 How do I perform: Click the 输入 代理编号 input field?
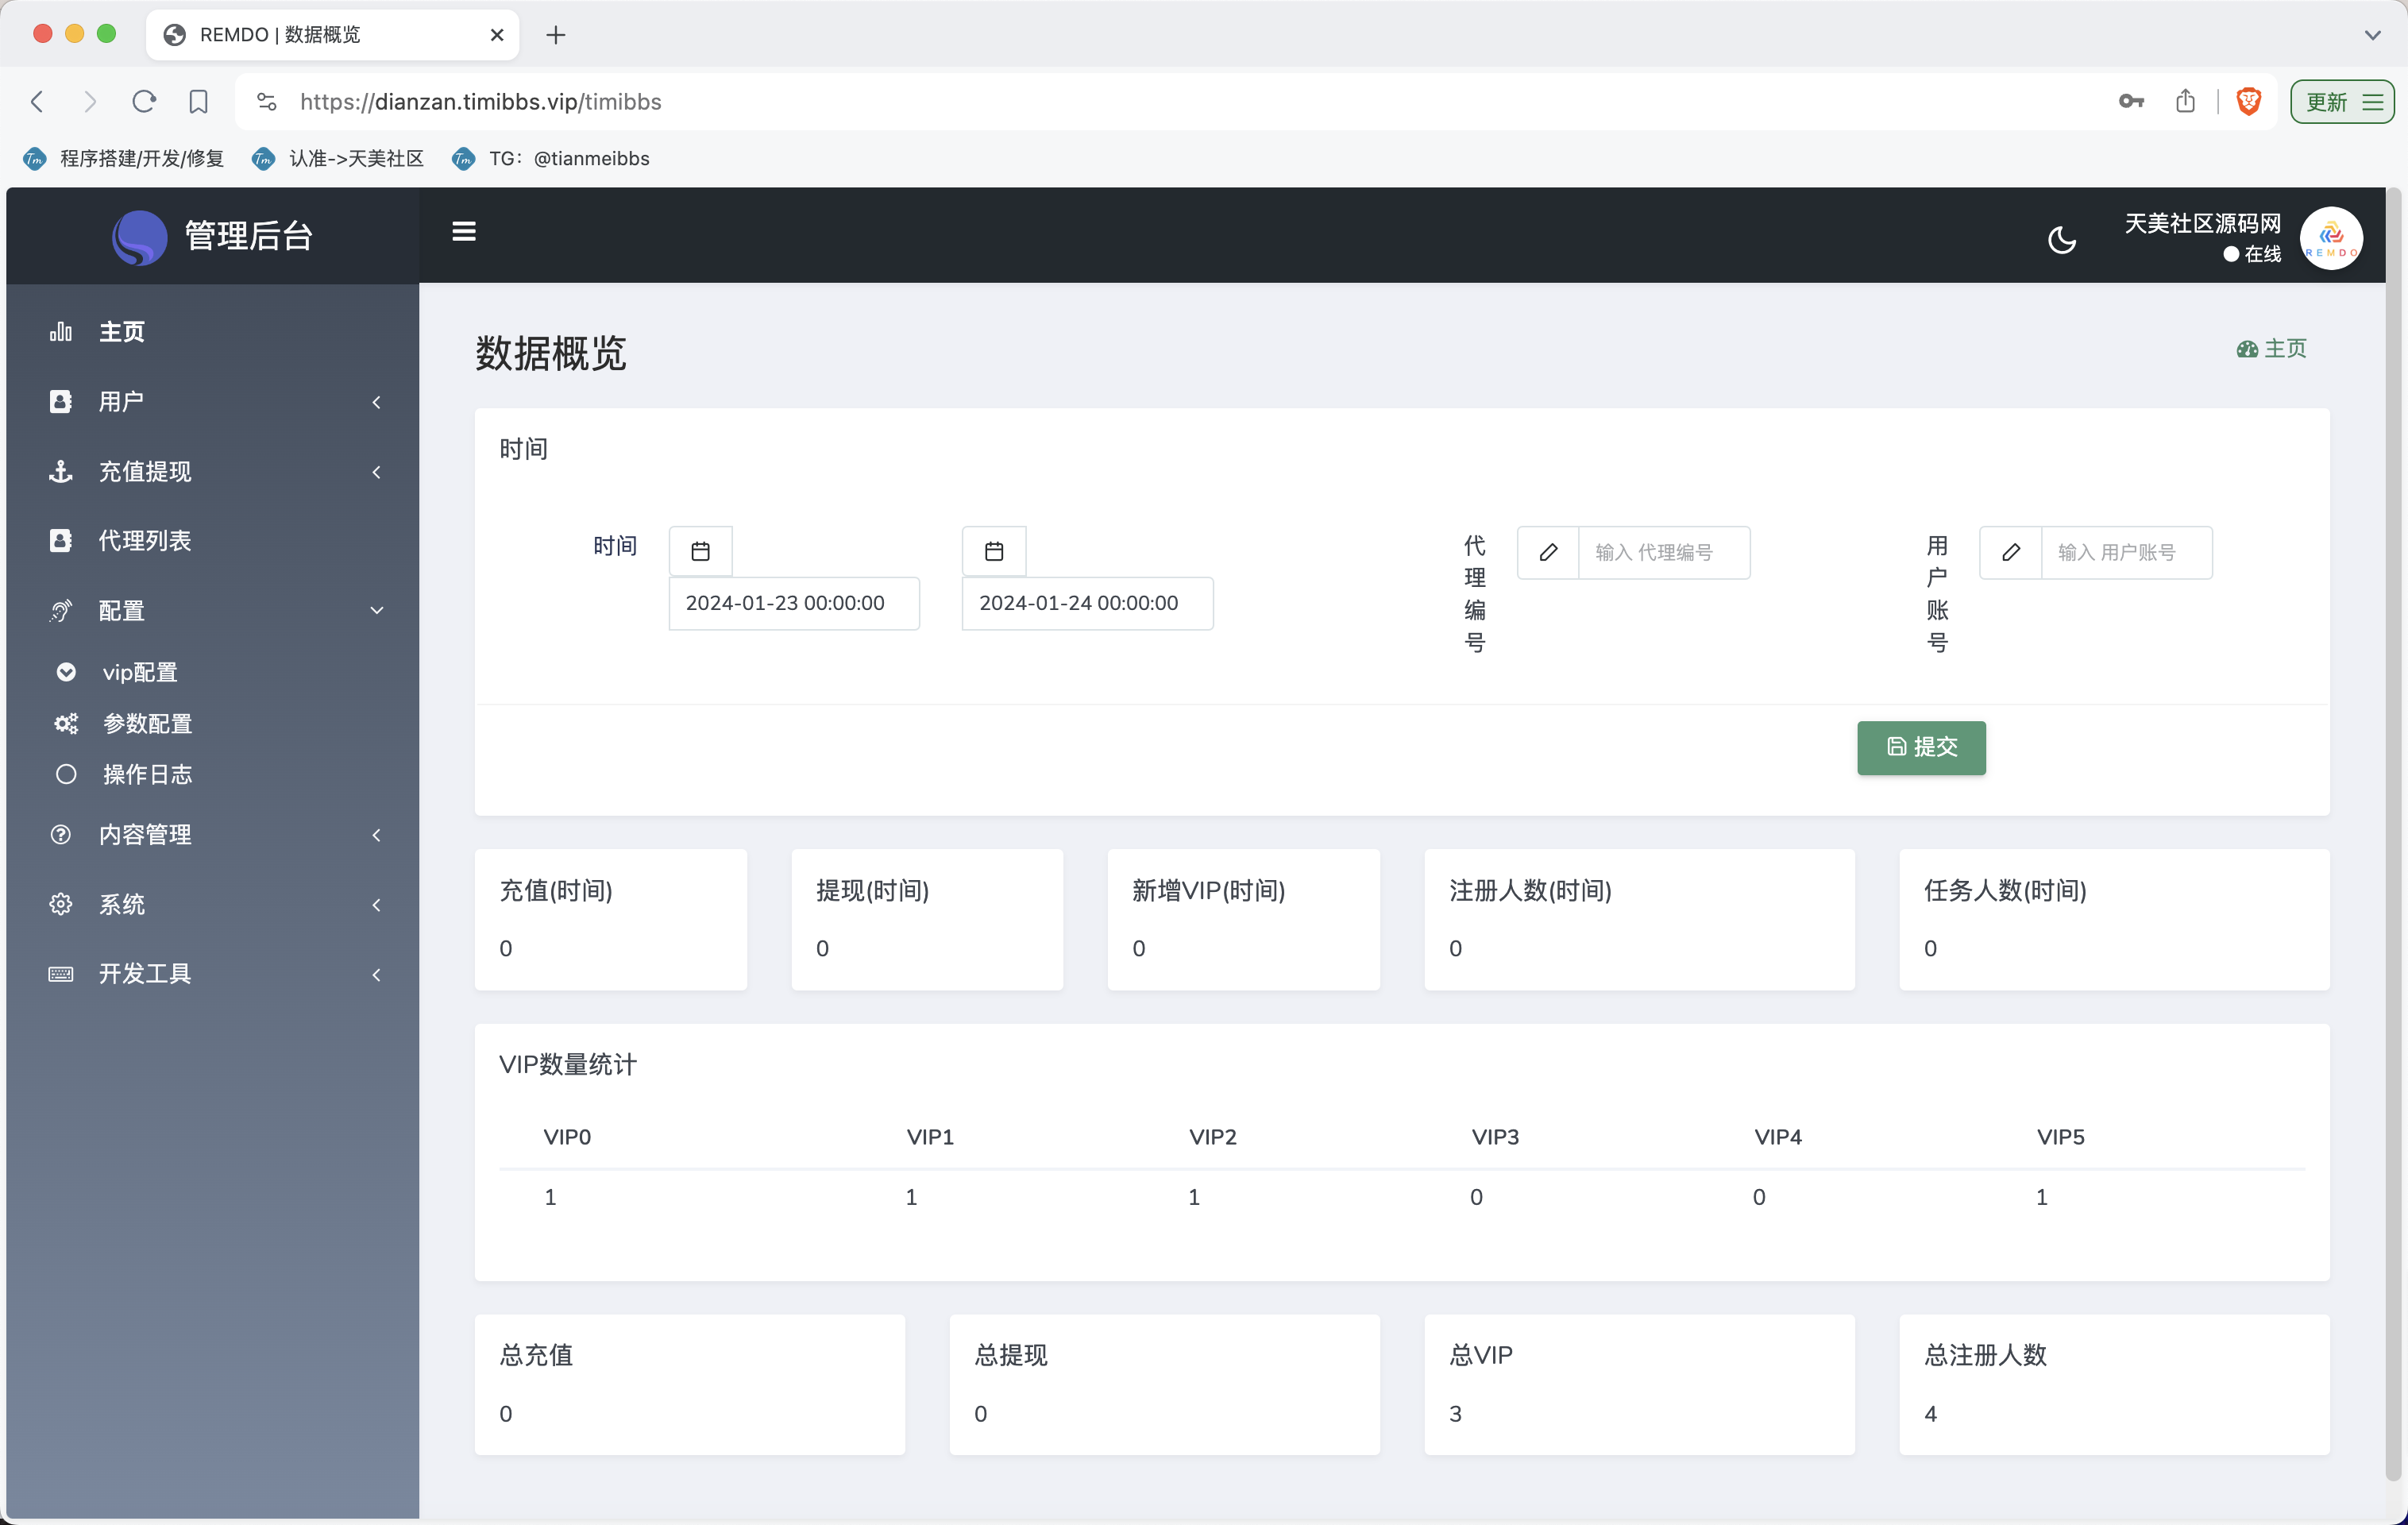tap(1664, 552)
